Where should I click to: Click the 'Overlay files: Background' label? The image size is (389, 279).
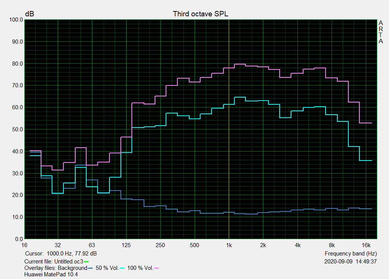tap(56, 268)
